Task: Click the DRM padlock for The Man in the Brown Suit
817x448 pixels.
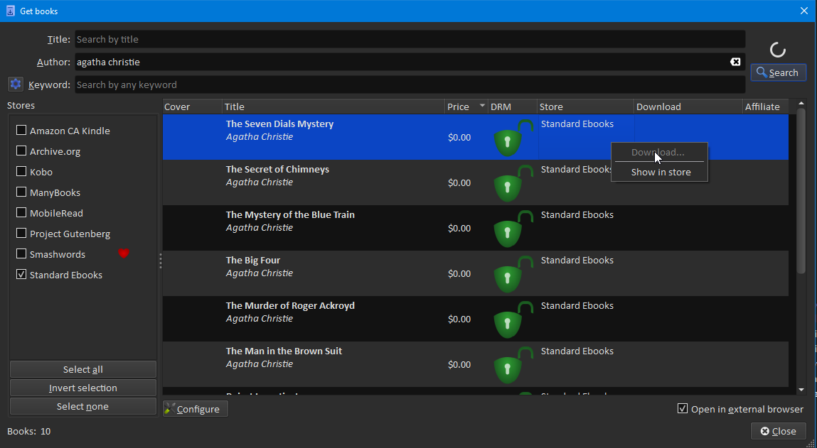Action: point(513,364)
